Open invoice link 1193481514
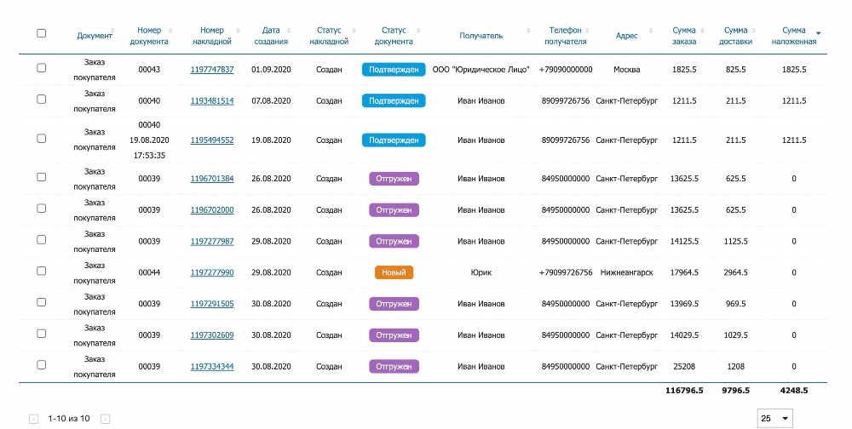Image resolution: width=852 pixels, height=429 pixels. coord(211,100)
